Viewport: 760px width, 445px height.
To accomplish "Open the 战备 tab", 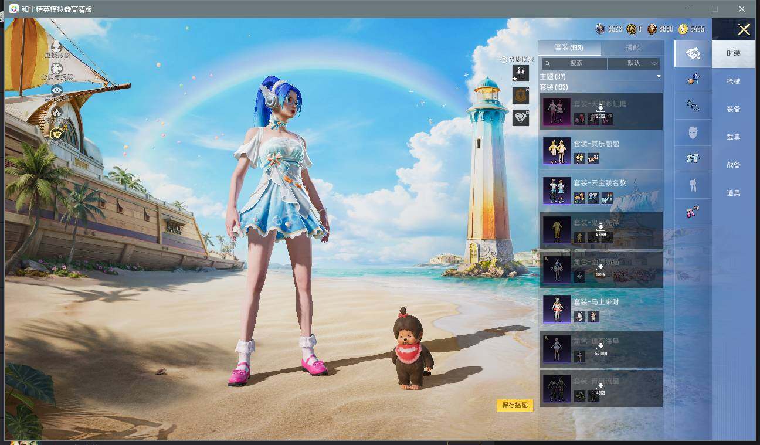I will point(734,165).
